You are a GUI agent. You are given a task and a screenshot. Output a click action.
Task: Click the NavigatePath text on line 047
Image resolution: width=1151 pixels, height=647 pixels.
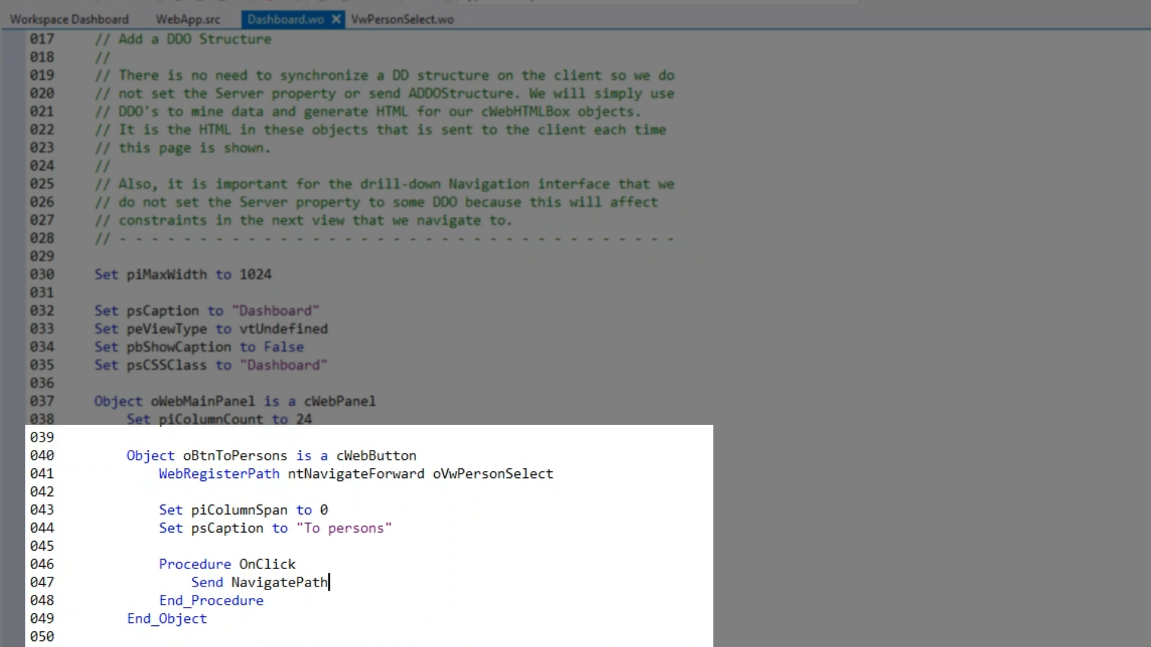coord(279,582)
